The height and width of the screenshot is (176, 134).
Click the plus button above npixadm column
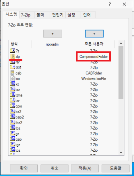click(53, 34)
